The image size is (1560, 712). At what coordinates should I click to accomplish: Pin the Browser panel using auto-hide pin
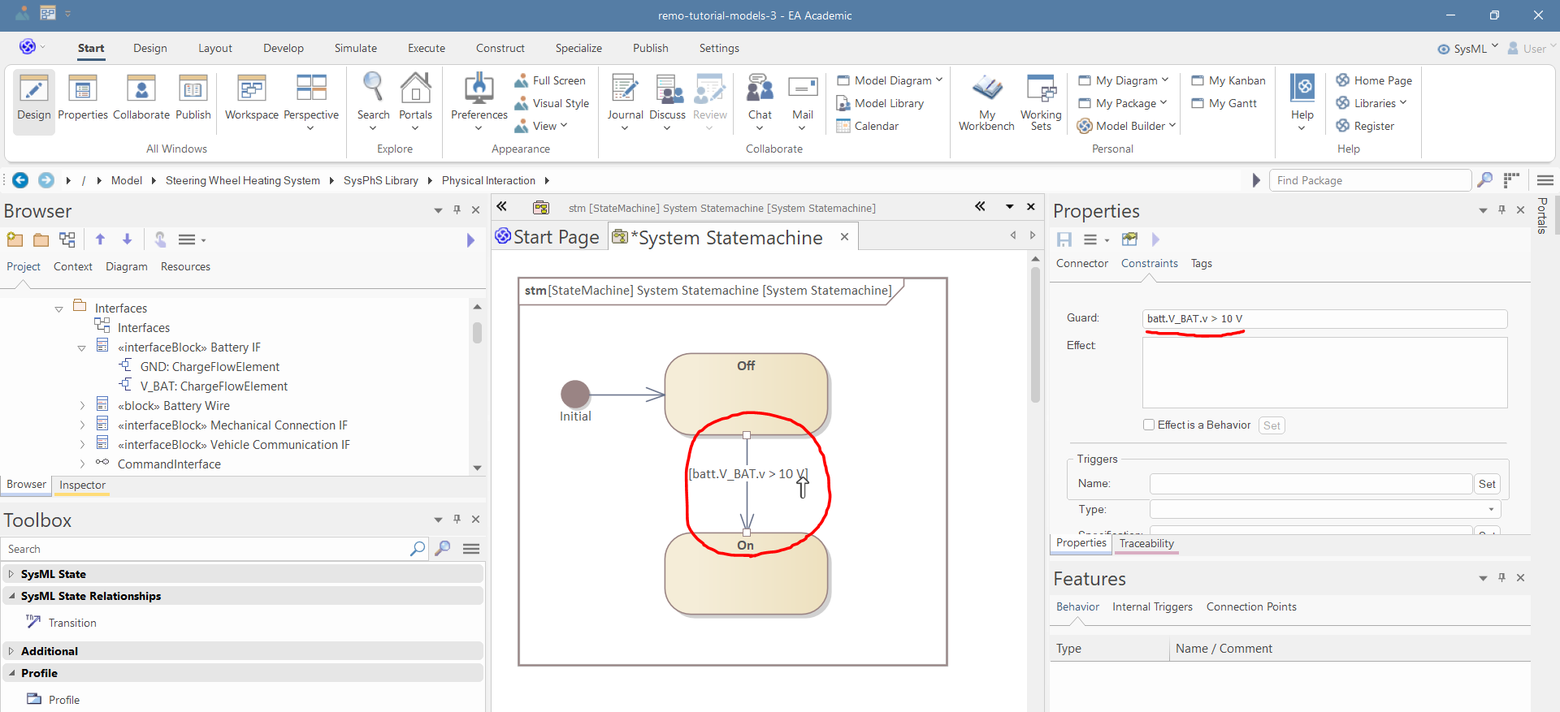click(x=457, y=210)
